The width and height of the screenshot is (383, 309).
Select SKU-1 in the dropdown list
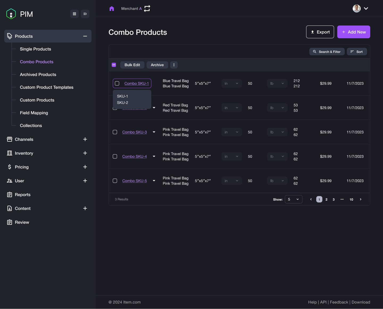[122, 96]
